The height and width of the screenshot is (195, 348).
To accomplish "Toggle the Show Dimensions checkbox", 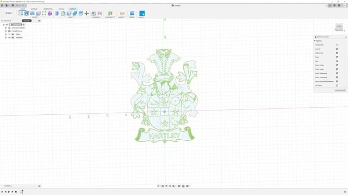I will coord(337,73).
